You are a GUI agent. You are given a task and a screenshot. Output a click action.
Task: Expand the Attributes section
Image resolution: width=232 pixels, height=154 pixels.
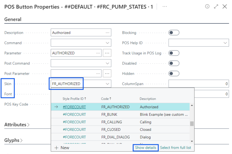click(x=17, y=125)
